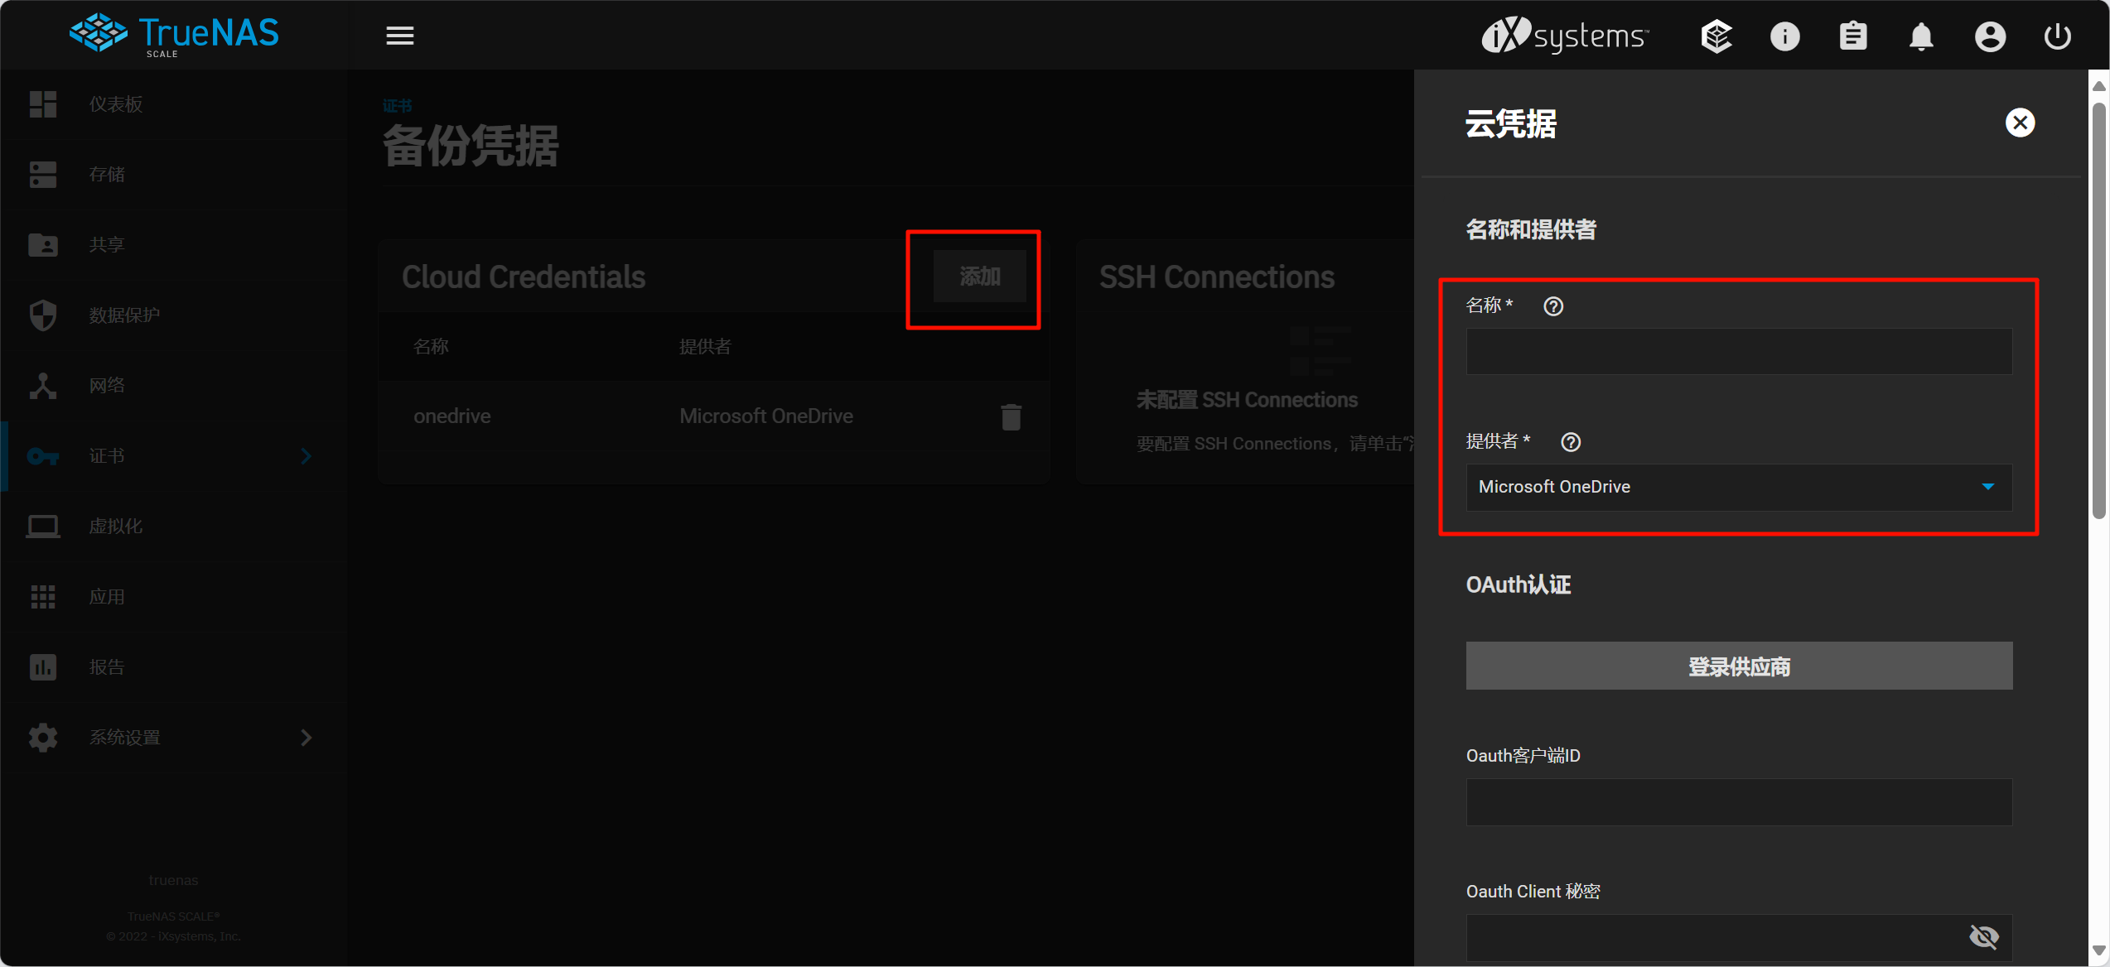Open the system info icon in top bar
2110x967 pixels.
tap(1784, 36)
